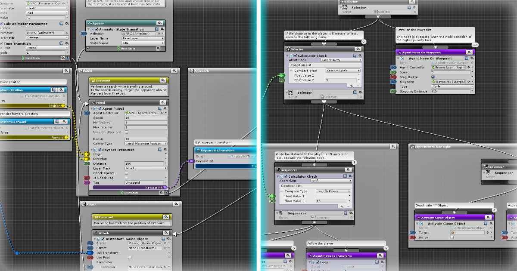Image resolution: width=517 pixels, height=271 pixels.
Task: Open the Abort Flags Self menu
Action: pyautogui.click(x=332, y=181)
